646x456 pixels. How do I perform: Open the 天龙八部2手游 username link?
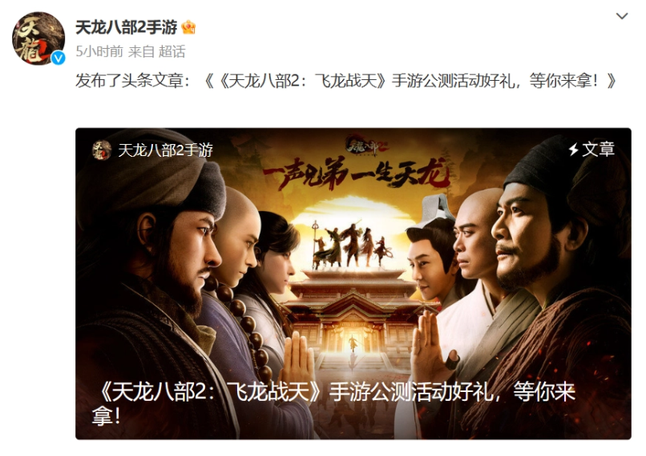(126, 27)
